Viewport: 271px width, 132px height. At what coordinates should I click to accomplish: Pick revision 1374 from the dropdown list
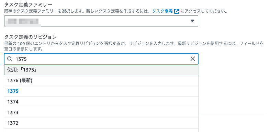(x=101, y=102)
